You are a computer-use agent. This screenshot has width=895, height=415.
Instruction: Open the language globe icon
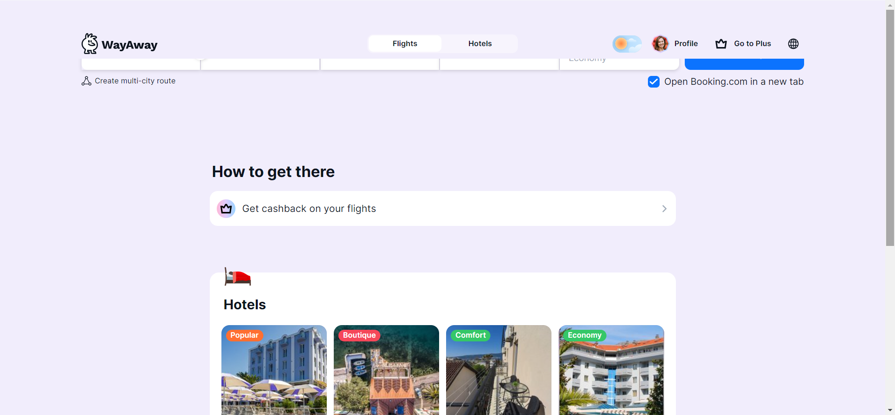point(793,44)
